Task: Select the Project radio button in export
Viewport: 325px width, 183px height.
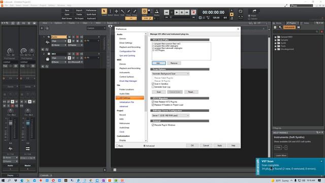Action: (x=249, y=16)
